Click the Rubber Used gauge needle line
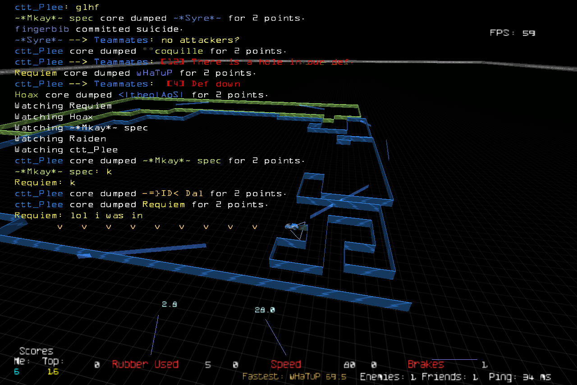 [x=155, y=335]
